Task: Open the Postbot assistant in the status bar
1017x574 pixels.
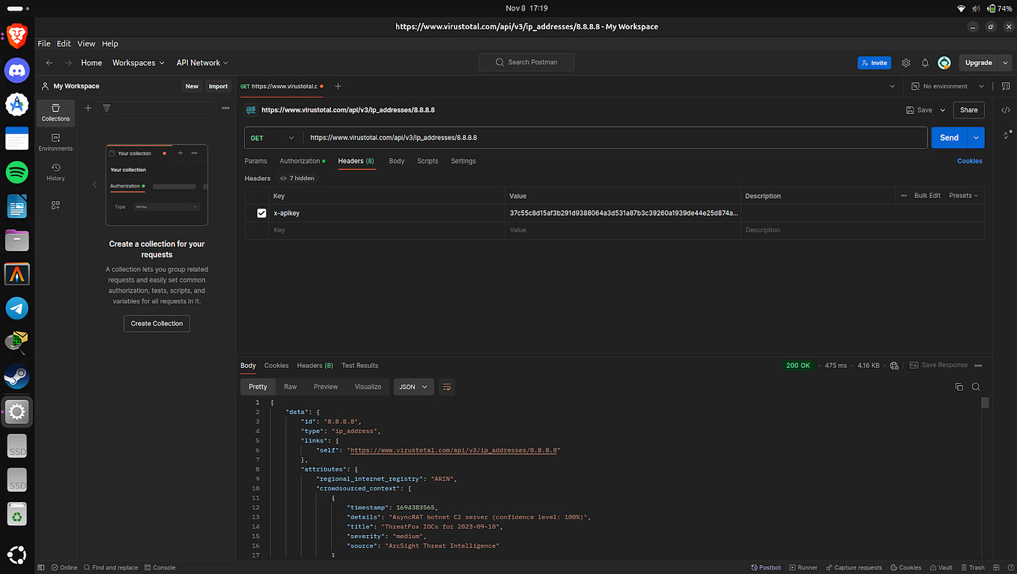Action: point(765,567)
